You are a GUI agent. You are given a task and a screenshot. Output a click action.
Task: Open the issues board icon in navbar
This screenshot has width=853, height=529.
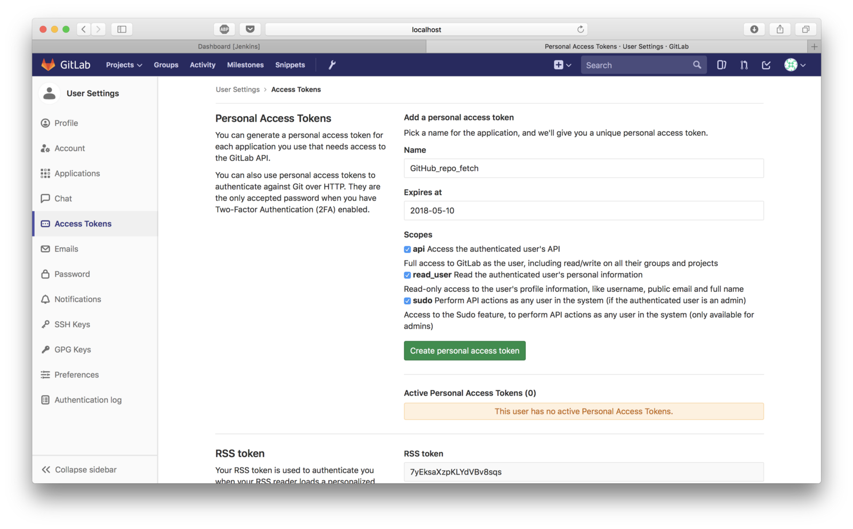[x=721, y=65]
